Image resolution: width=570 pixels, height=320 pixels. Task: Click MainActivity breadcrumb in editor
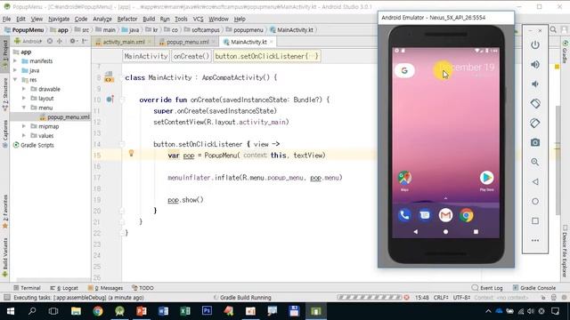coord(146,56)
